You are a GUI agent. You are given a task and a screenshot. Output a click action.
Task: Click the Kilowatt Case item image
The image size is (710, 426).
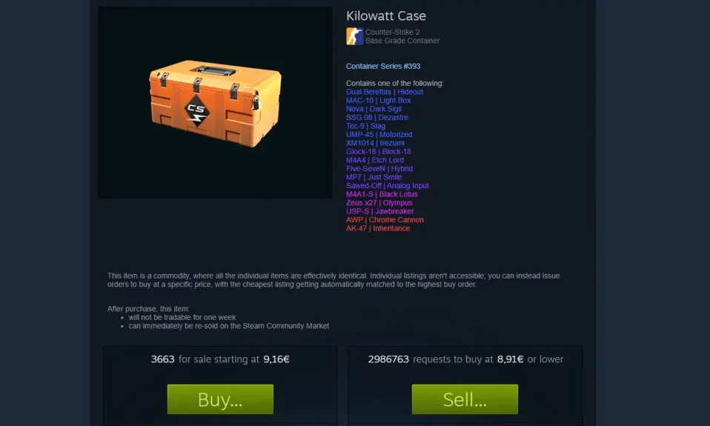click(x=215, y=102)
